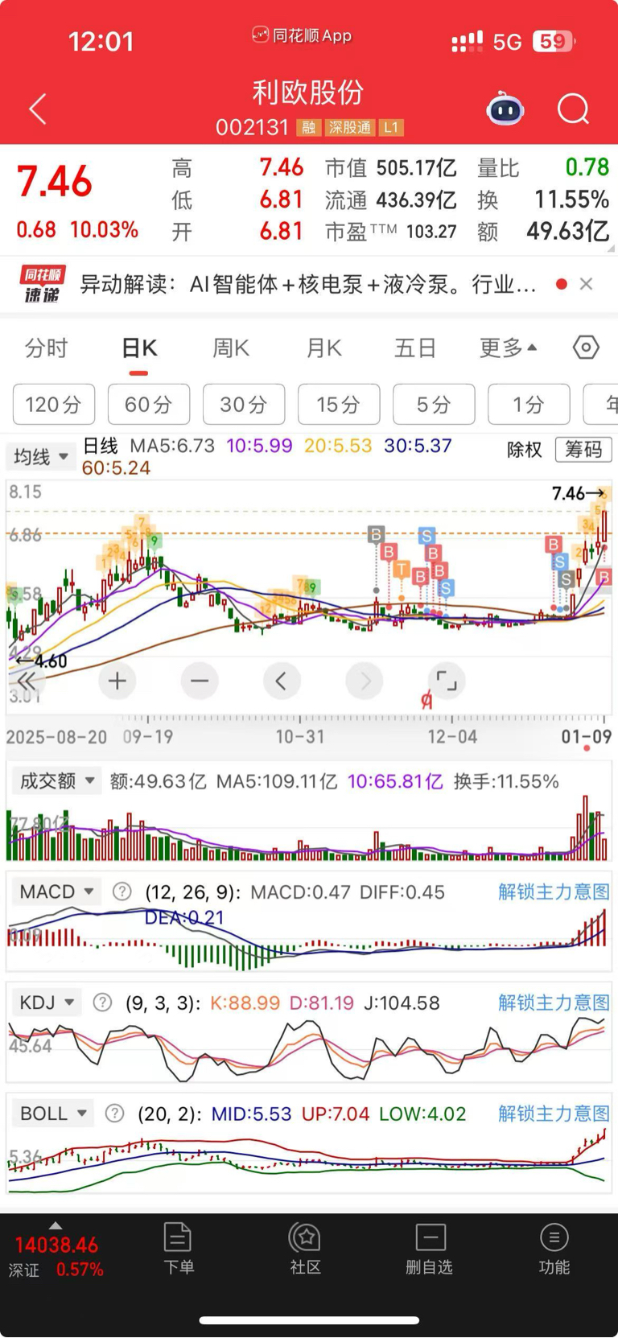Viewport: 618px width, 1338px height.
Task: Expand index ticker arrow above 14038.46
Action: click(x=55, y=1225)
